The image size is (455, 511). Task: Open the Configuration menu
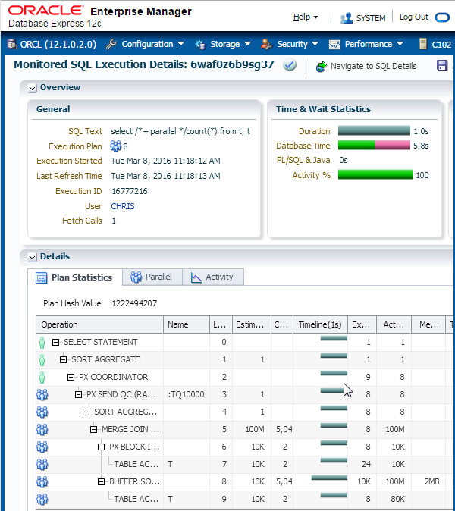(x=153, y=44)
